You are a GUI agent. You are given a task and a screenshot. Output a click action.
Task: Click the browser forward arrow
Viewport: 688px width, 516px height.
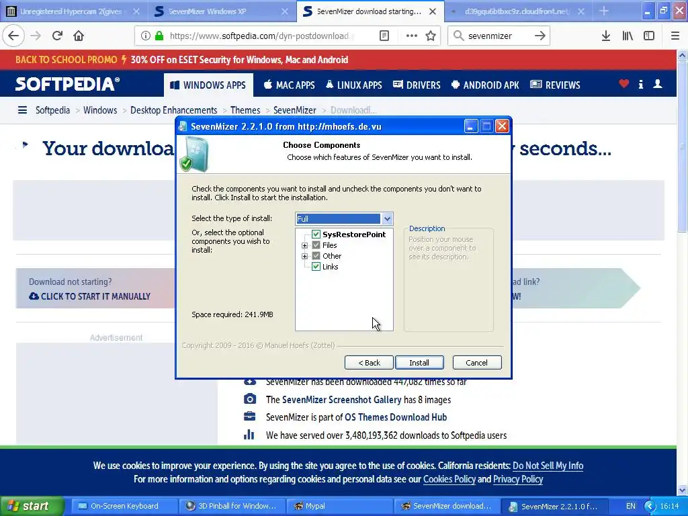tap(36, 36)
